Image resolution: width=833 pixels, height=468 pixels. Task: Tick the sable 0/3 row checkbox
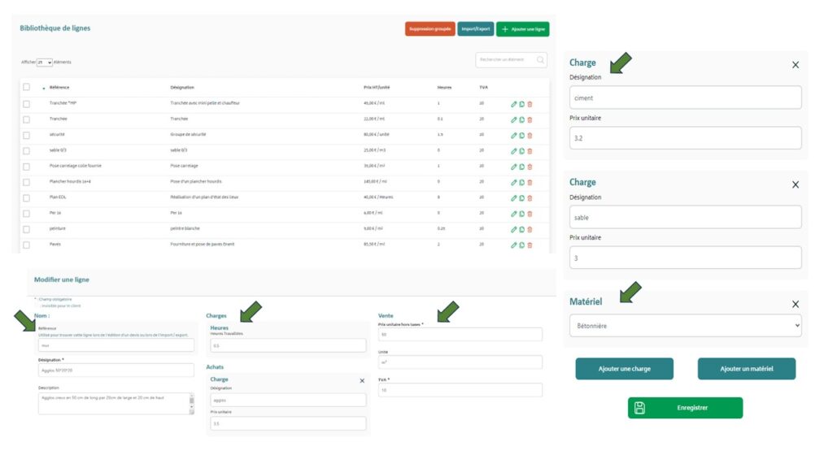point(26,151)
